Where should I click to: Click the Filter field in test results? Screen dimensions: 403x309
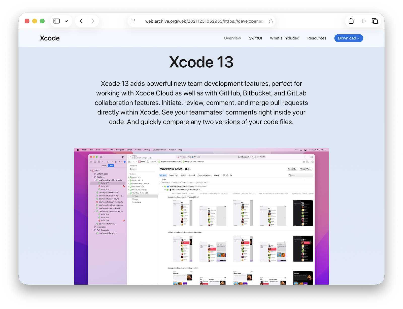point(301,175)
